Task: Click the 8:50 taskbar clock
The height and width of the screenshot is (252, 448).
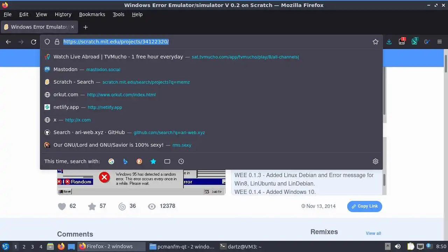Action: point(441,247)
